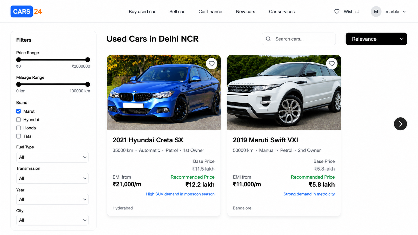Image resolution: width=418 pixels, height=235 pixels.
Task: Favorite the Hyundai Creta SX listing
Action: tap(211, 64)
